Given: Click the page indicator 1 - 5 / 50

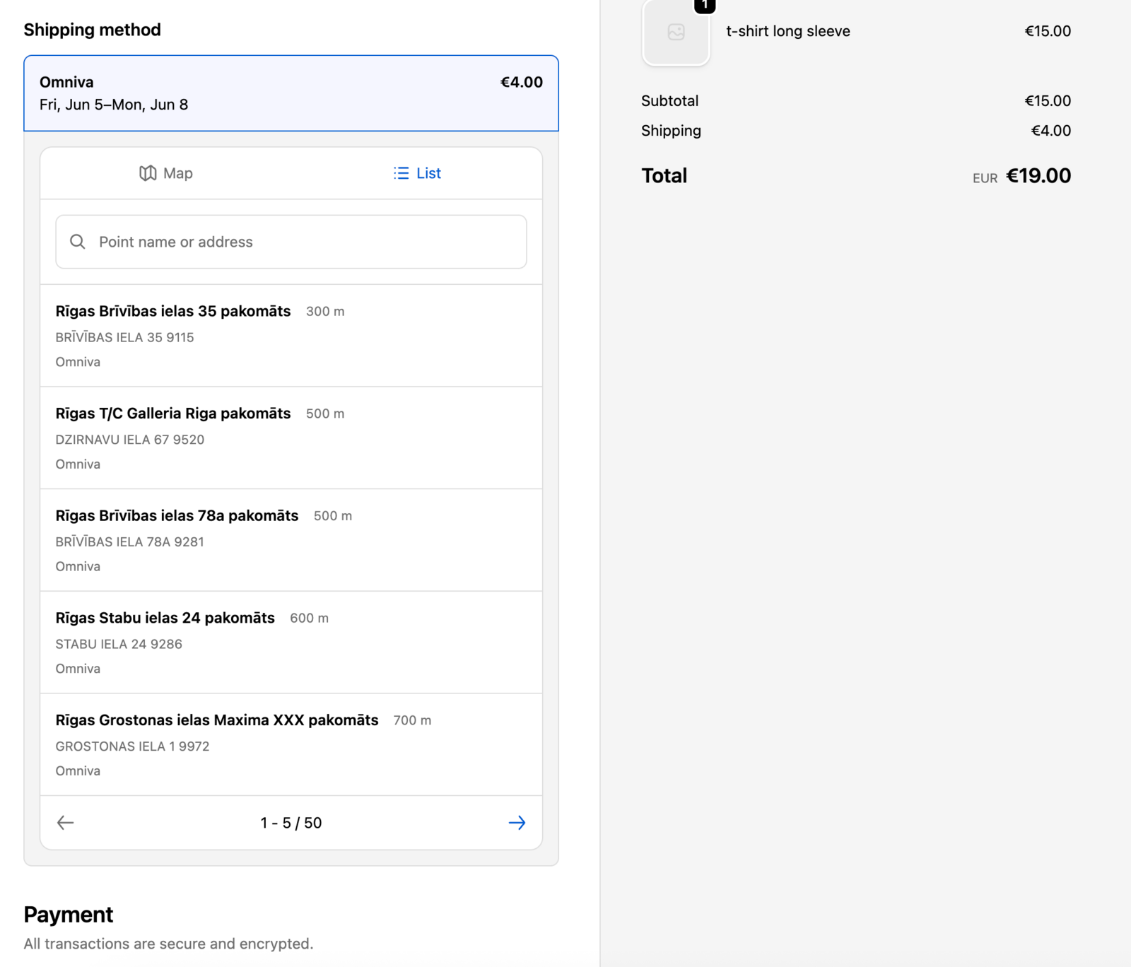Looking at the screenshot, I should [x=291, y=823].
